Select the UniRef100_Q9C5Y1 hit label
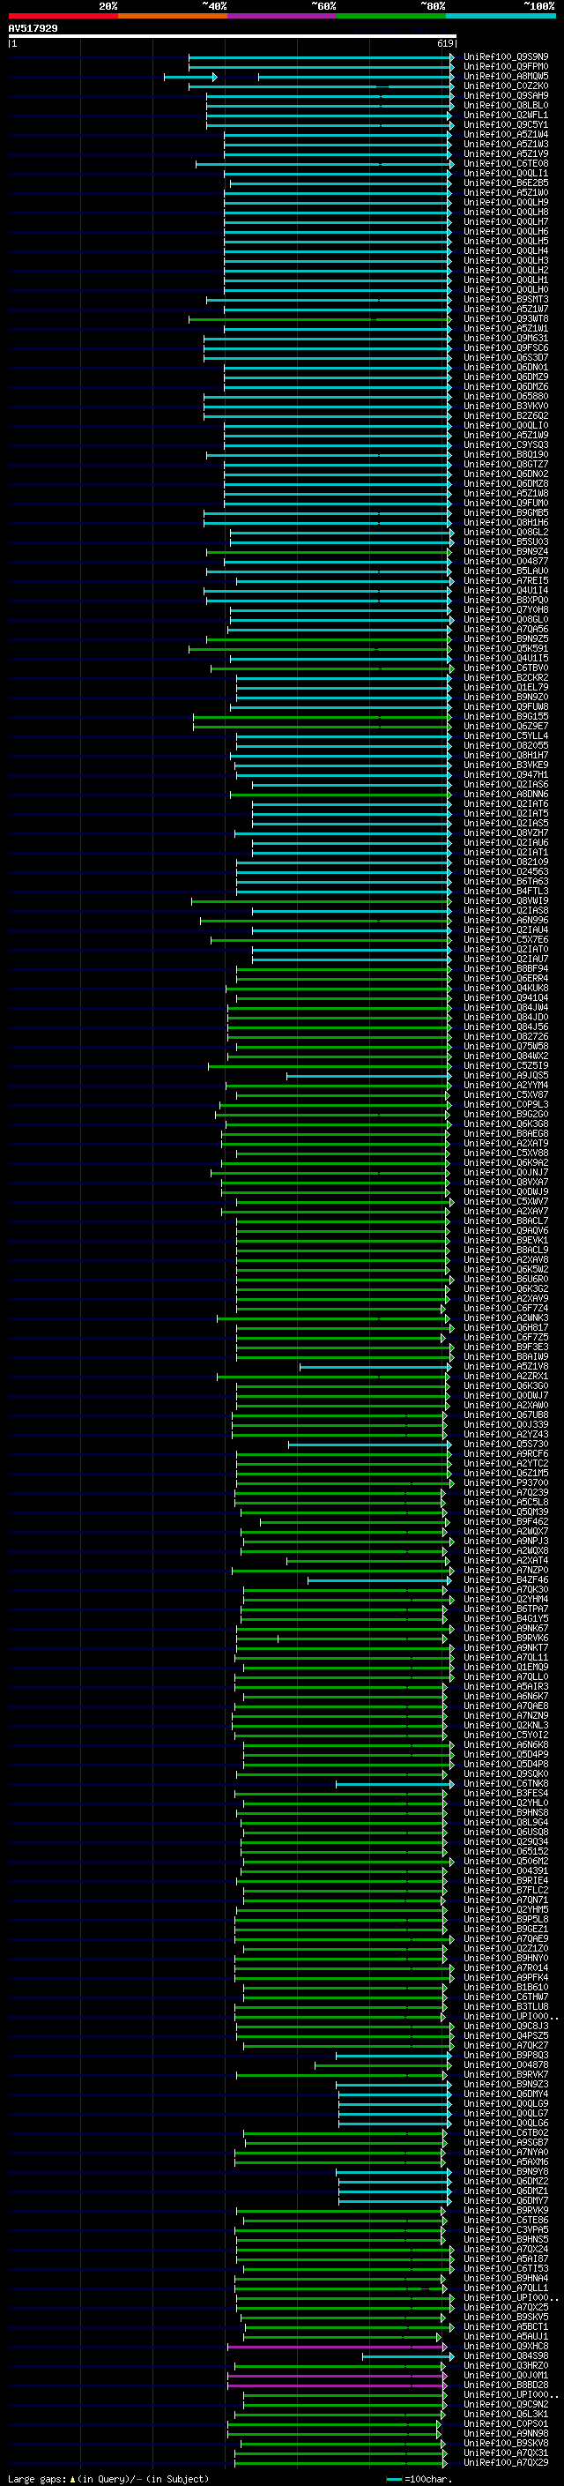The image size is (564, 2486). click(506, 124)
